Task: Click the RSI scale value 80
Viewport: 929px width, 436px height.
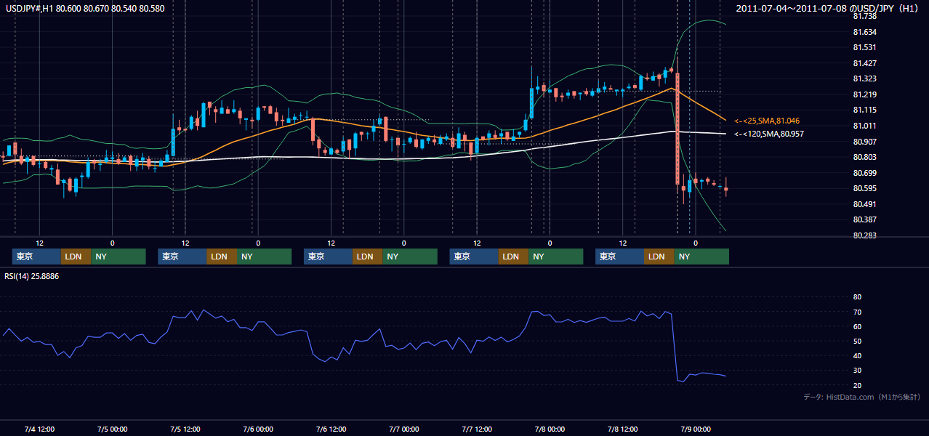Action: tap(857, 297)
